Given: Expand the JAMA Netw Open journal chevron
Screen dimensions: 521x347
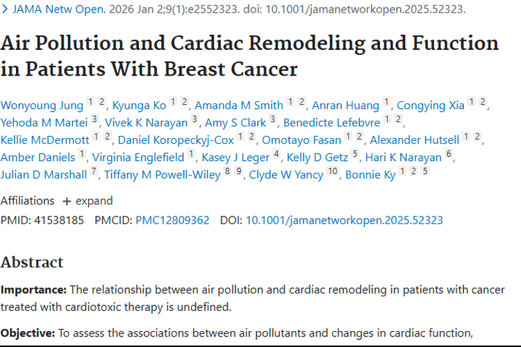Looking at the screenshot, I should tap(6, 10).
